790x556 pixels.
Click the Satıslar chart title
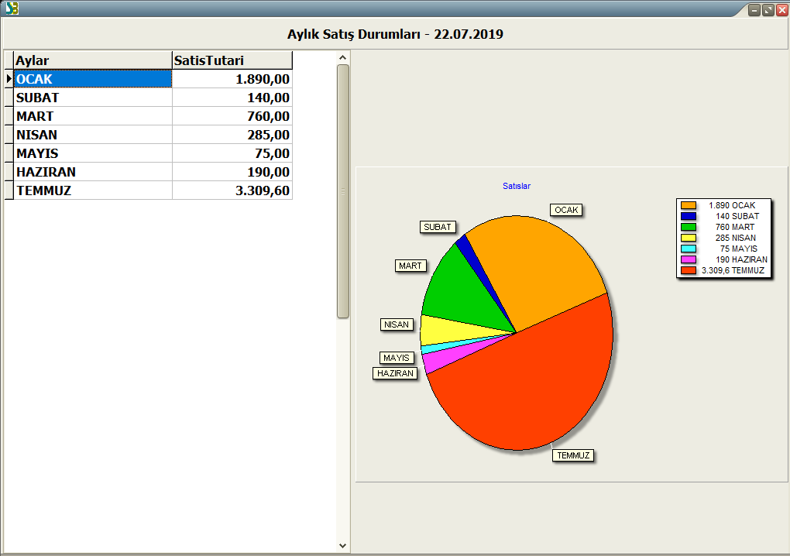coord(517,186)
